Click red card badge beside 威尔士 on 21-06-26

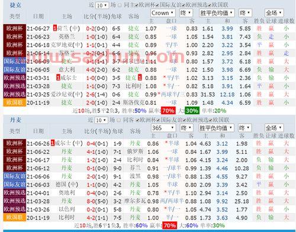pos(53,143)
